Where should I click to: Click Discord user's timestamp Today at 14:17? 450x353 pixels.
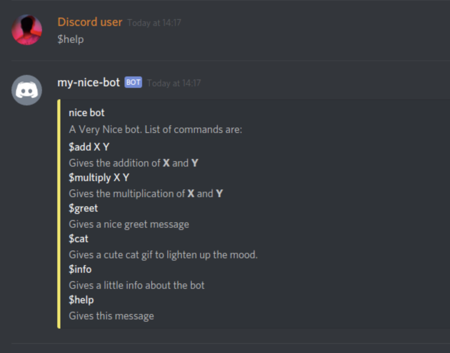(154, 23)
